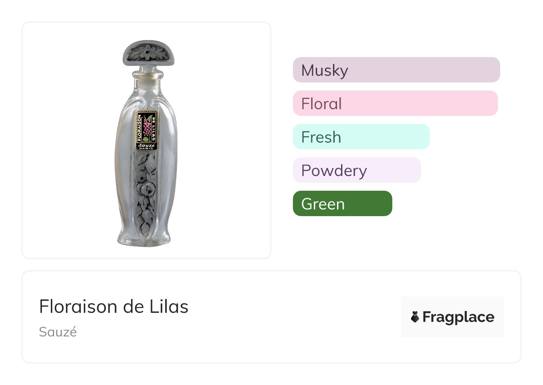Image resolution: width=543 pixels, height=385 pixels.
Task: Open the Sauzé brand link
Action: point(58,332)
